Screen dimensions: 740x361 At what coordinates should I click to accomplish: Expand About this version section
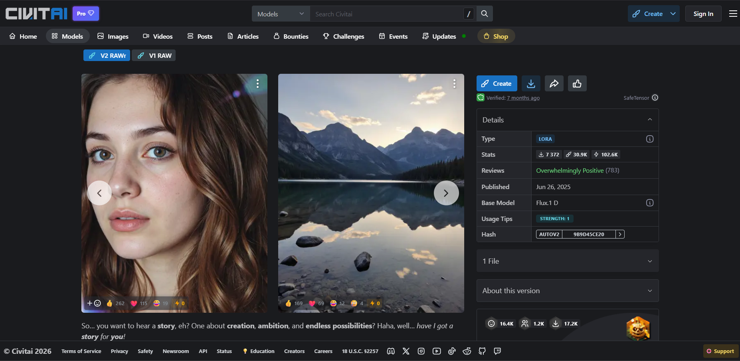click(568, 290)
